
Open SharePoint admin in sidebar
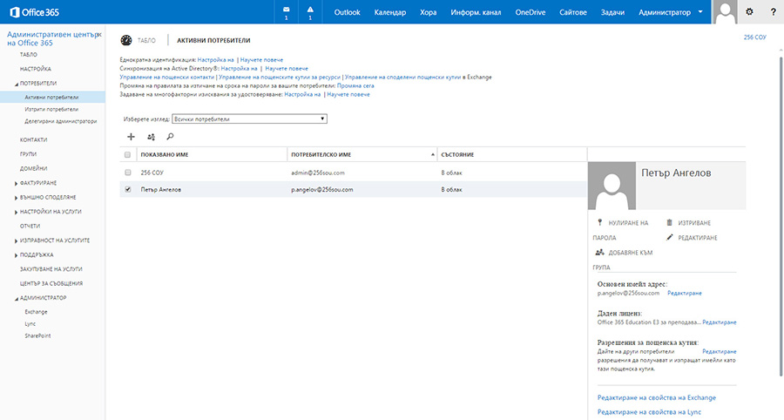tap(38, 336)
